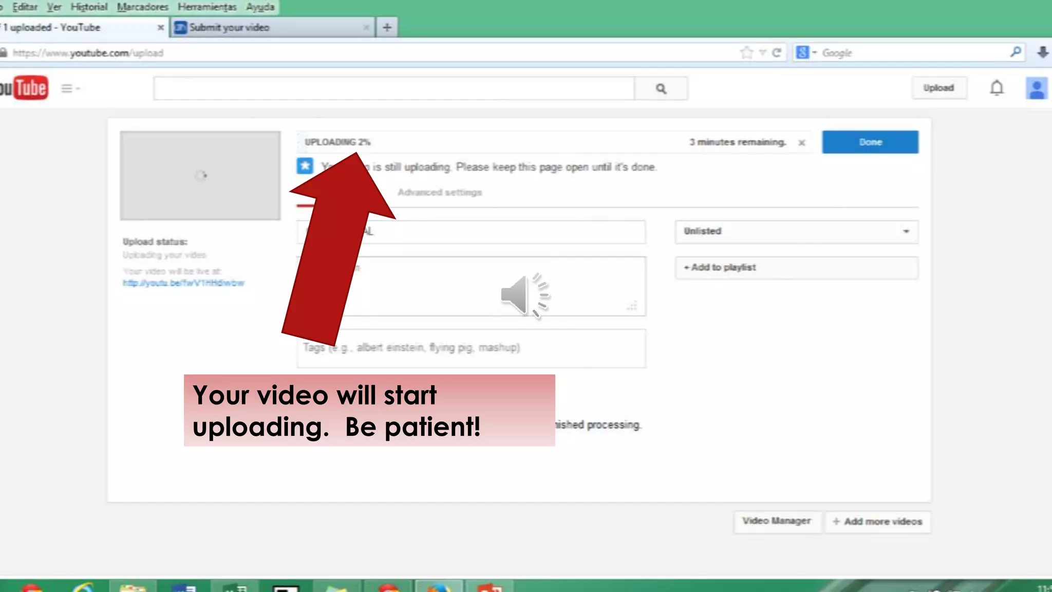This screenshot has height=592, width=1052.
Task: Open the Herramientas menu
Action: point(207,7)
